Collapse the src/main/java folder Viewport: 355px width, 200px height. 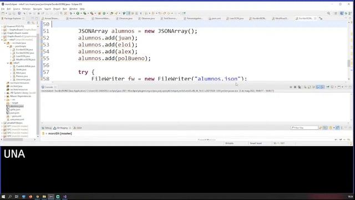tap(5, 43)
